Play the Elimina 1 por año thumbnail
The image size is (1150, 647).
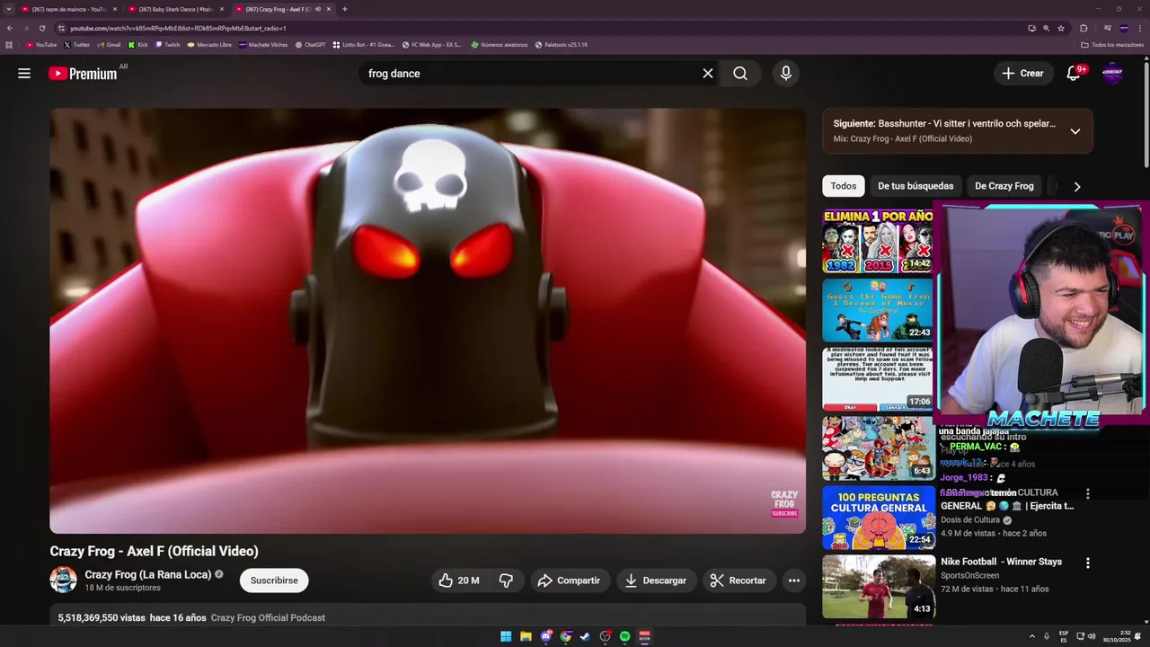coord(878,241)
